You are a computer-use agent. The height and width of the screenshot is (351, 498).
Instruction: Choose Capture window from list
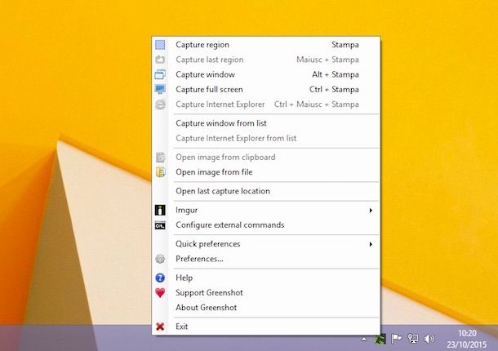[266, 123]
